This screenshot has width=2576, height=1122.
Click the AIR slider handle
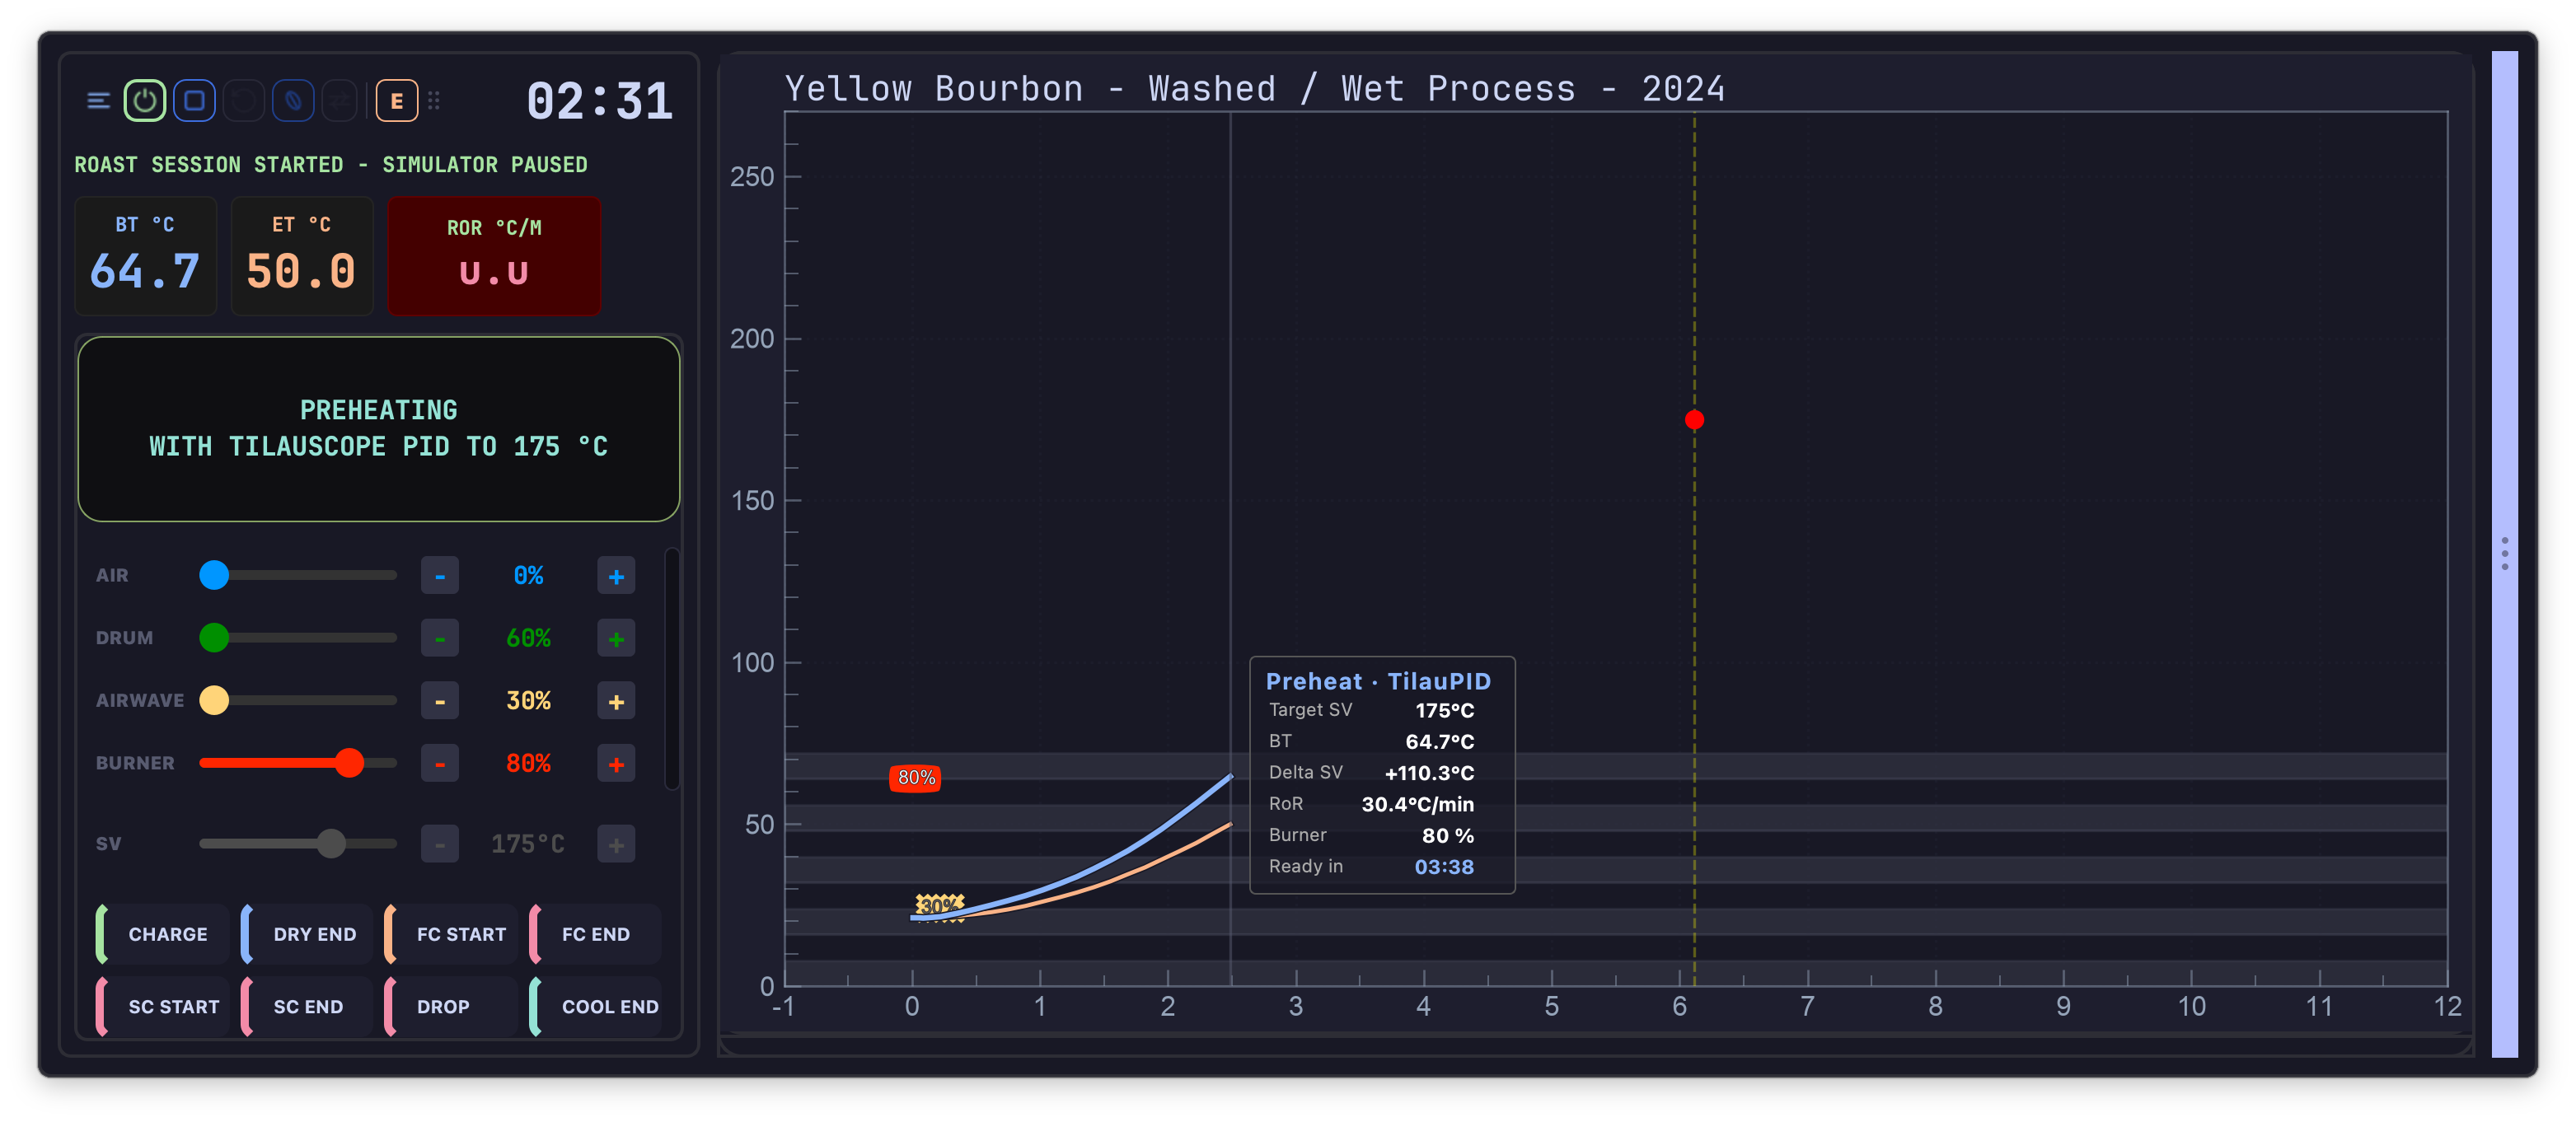click(214, 575)
